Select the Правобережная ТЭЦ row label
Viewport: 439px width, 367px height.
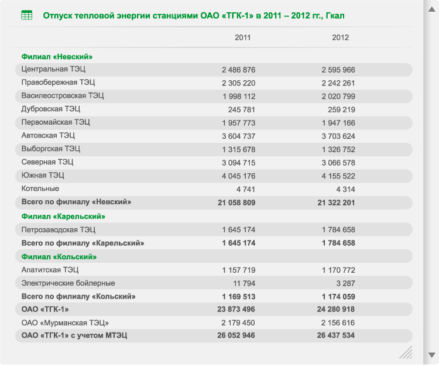click(58, 83)
